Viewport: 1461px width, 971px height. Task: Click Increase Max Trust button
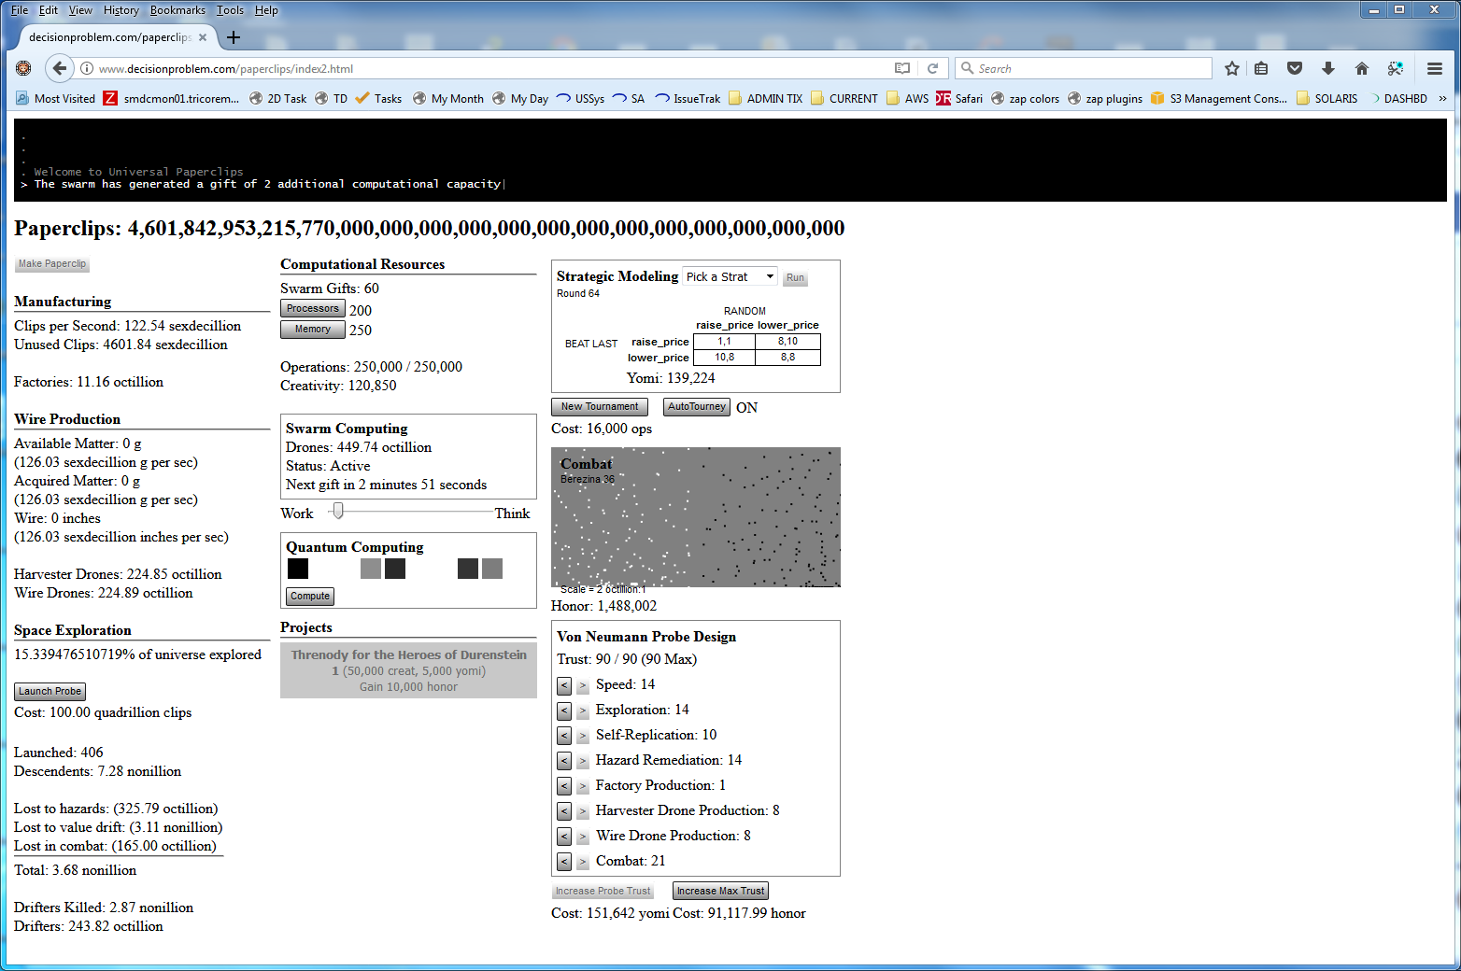(720, 892)
